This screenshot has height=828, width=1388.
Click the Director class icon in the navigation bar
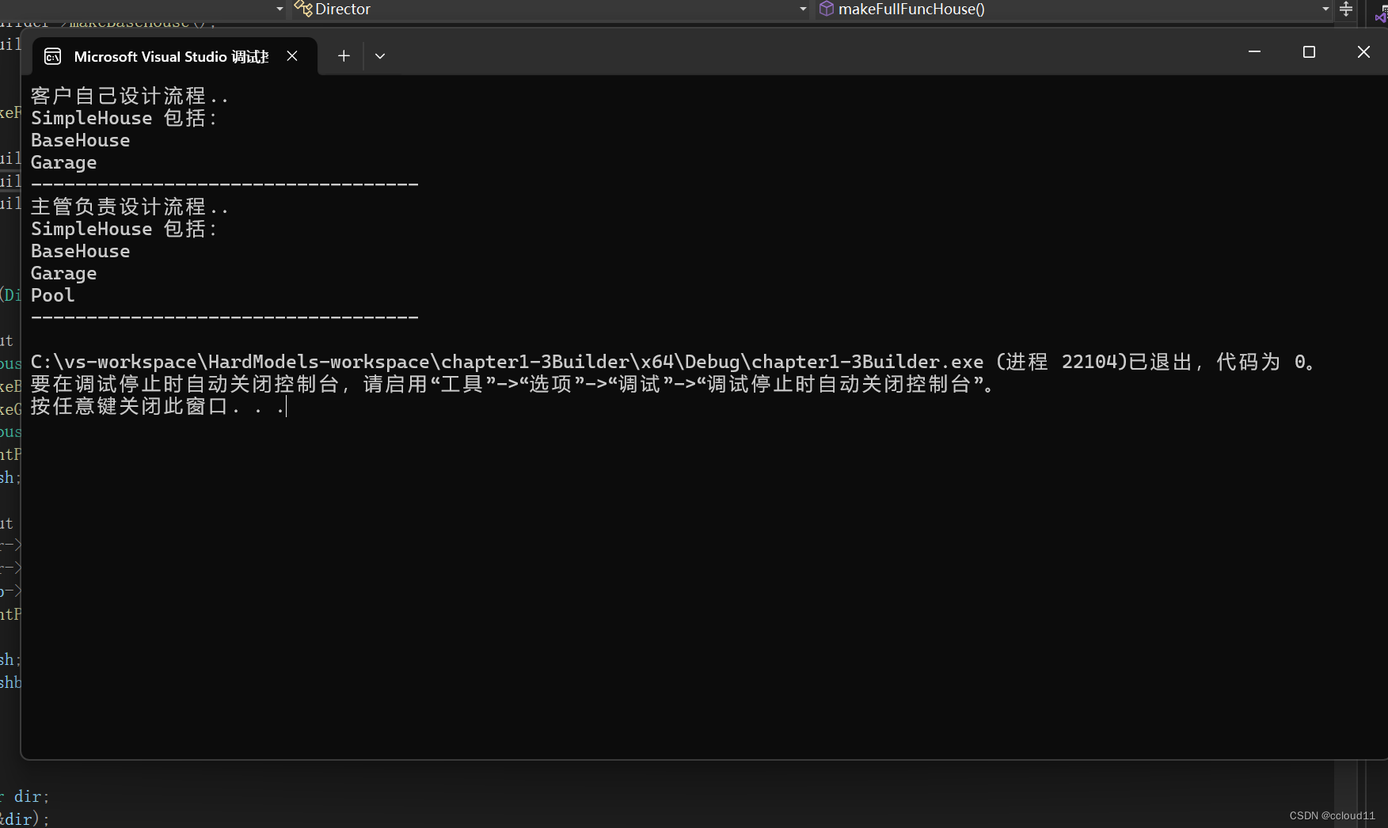[302, 9]
